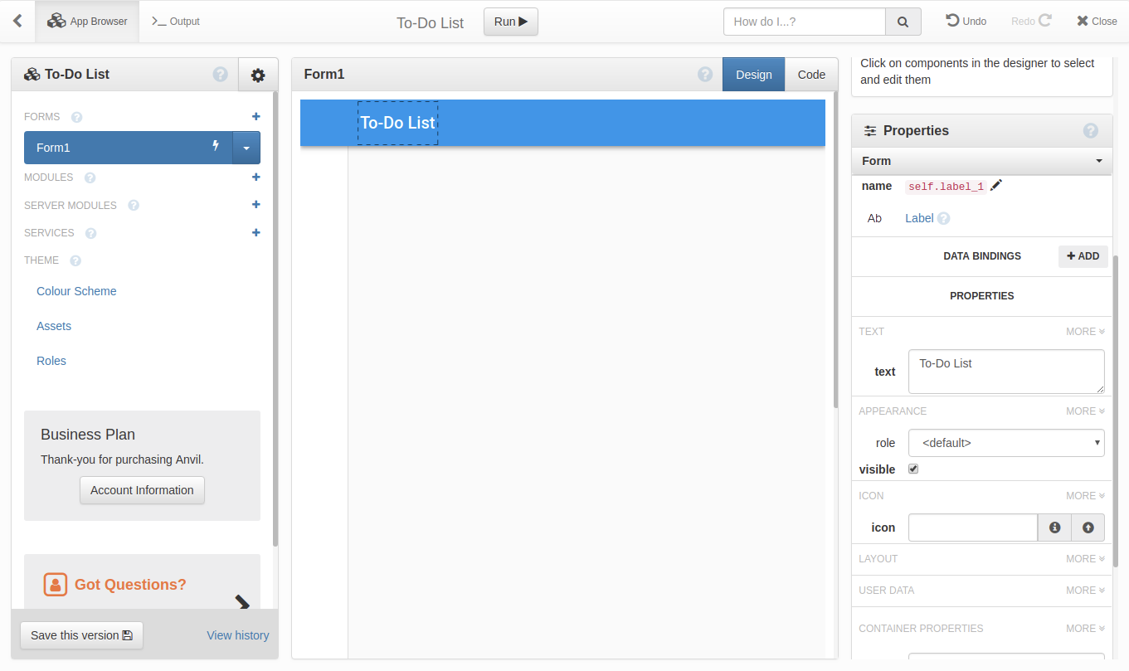Image resolution: width=1129 pixels, height=671 pixels.
Task: Open the role dropdown
Action: (1006, 443)
